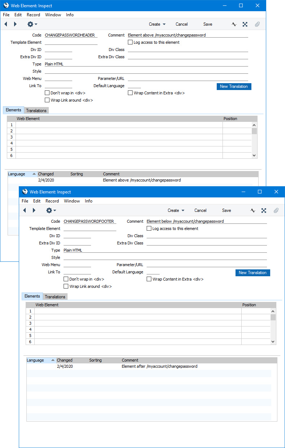This screenshot has width=285, height=448.
Task: Switch to Translations tab in CHANGEPASSWORDFOOTER window
Action: pyautogui.click(x=55, y=297)
